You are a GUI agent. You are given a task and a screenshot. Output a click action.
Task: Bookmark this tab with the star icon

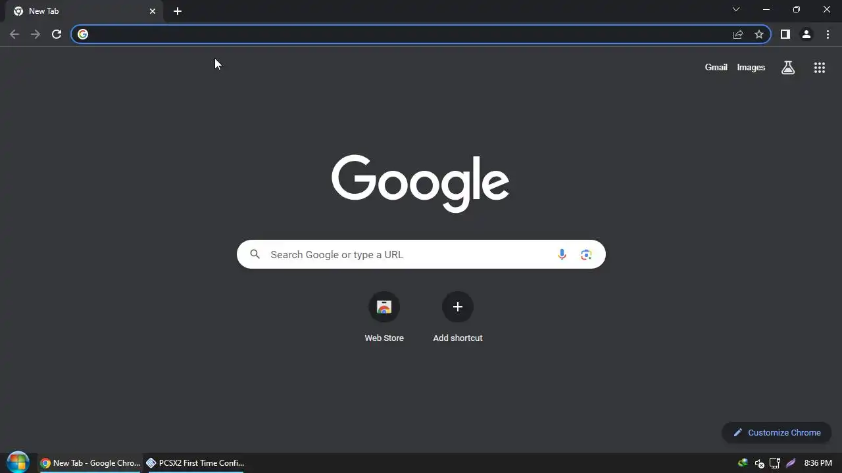pos(759,34)
